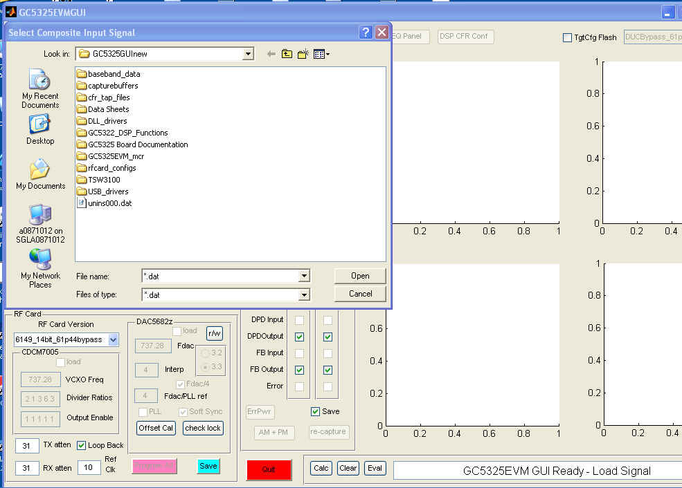Image resolution: width=682 pixels, height=488 pixels.
Task: Click the File name text field
Action: [220, 276]
